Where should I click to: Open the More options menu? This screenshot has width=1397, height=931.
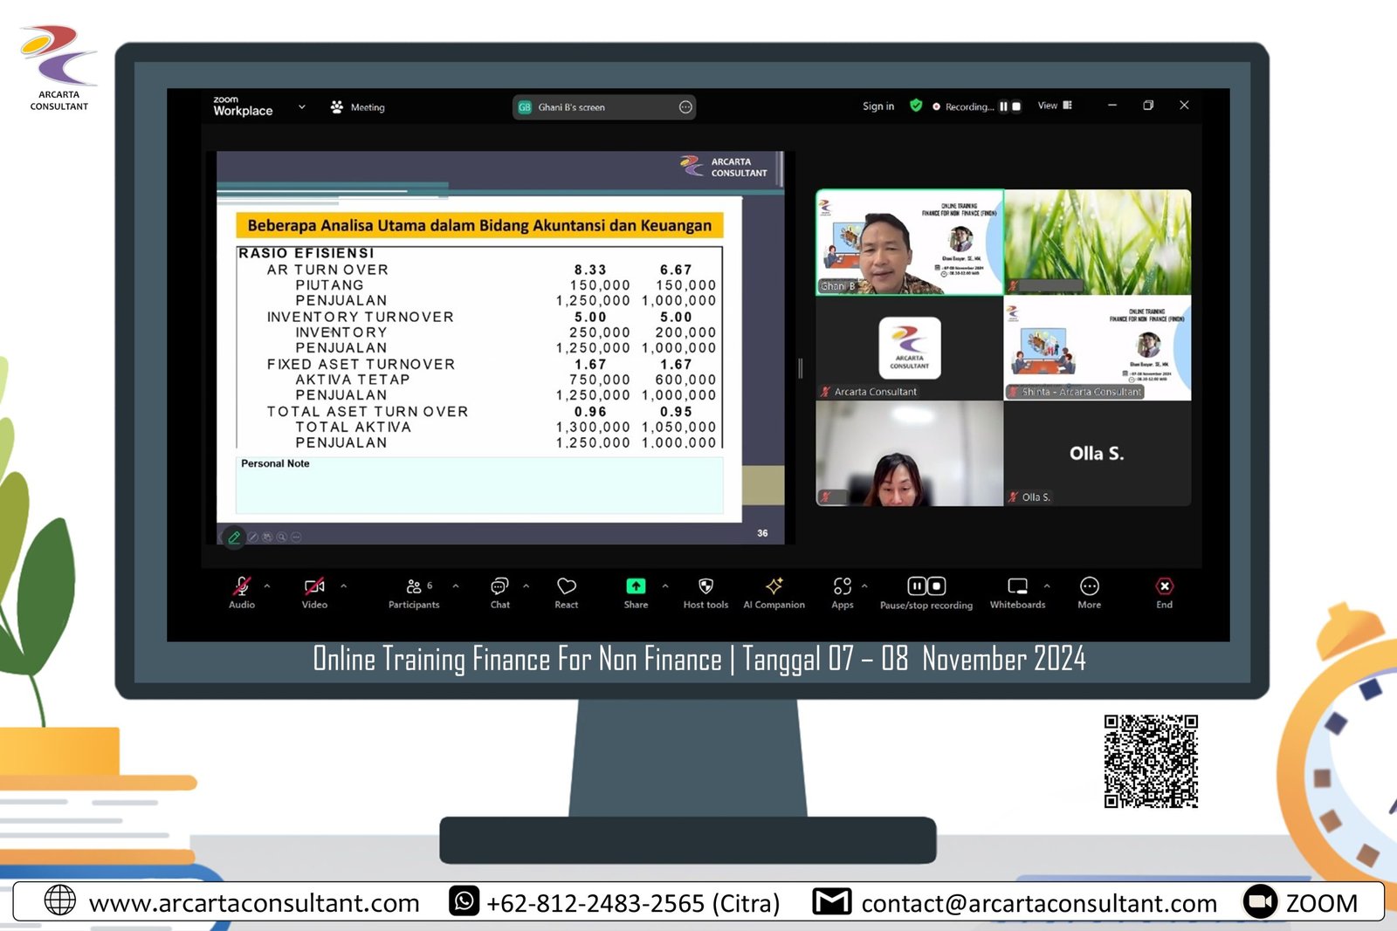click(1089, 586)
